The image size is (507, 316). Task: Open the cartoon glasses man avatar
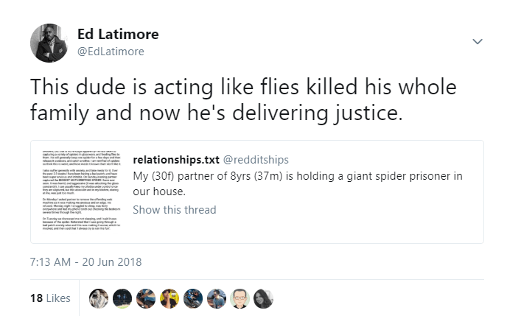pyautogui.click(x=240, y=298)
